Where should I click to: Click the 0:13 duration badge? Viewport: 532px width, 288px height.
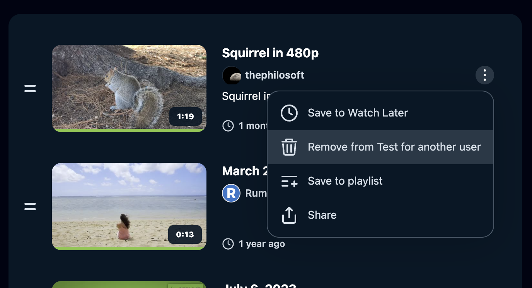coord(185,235)
